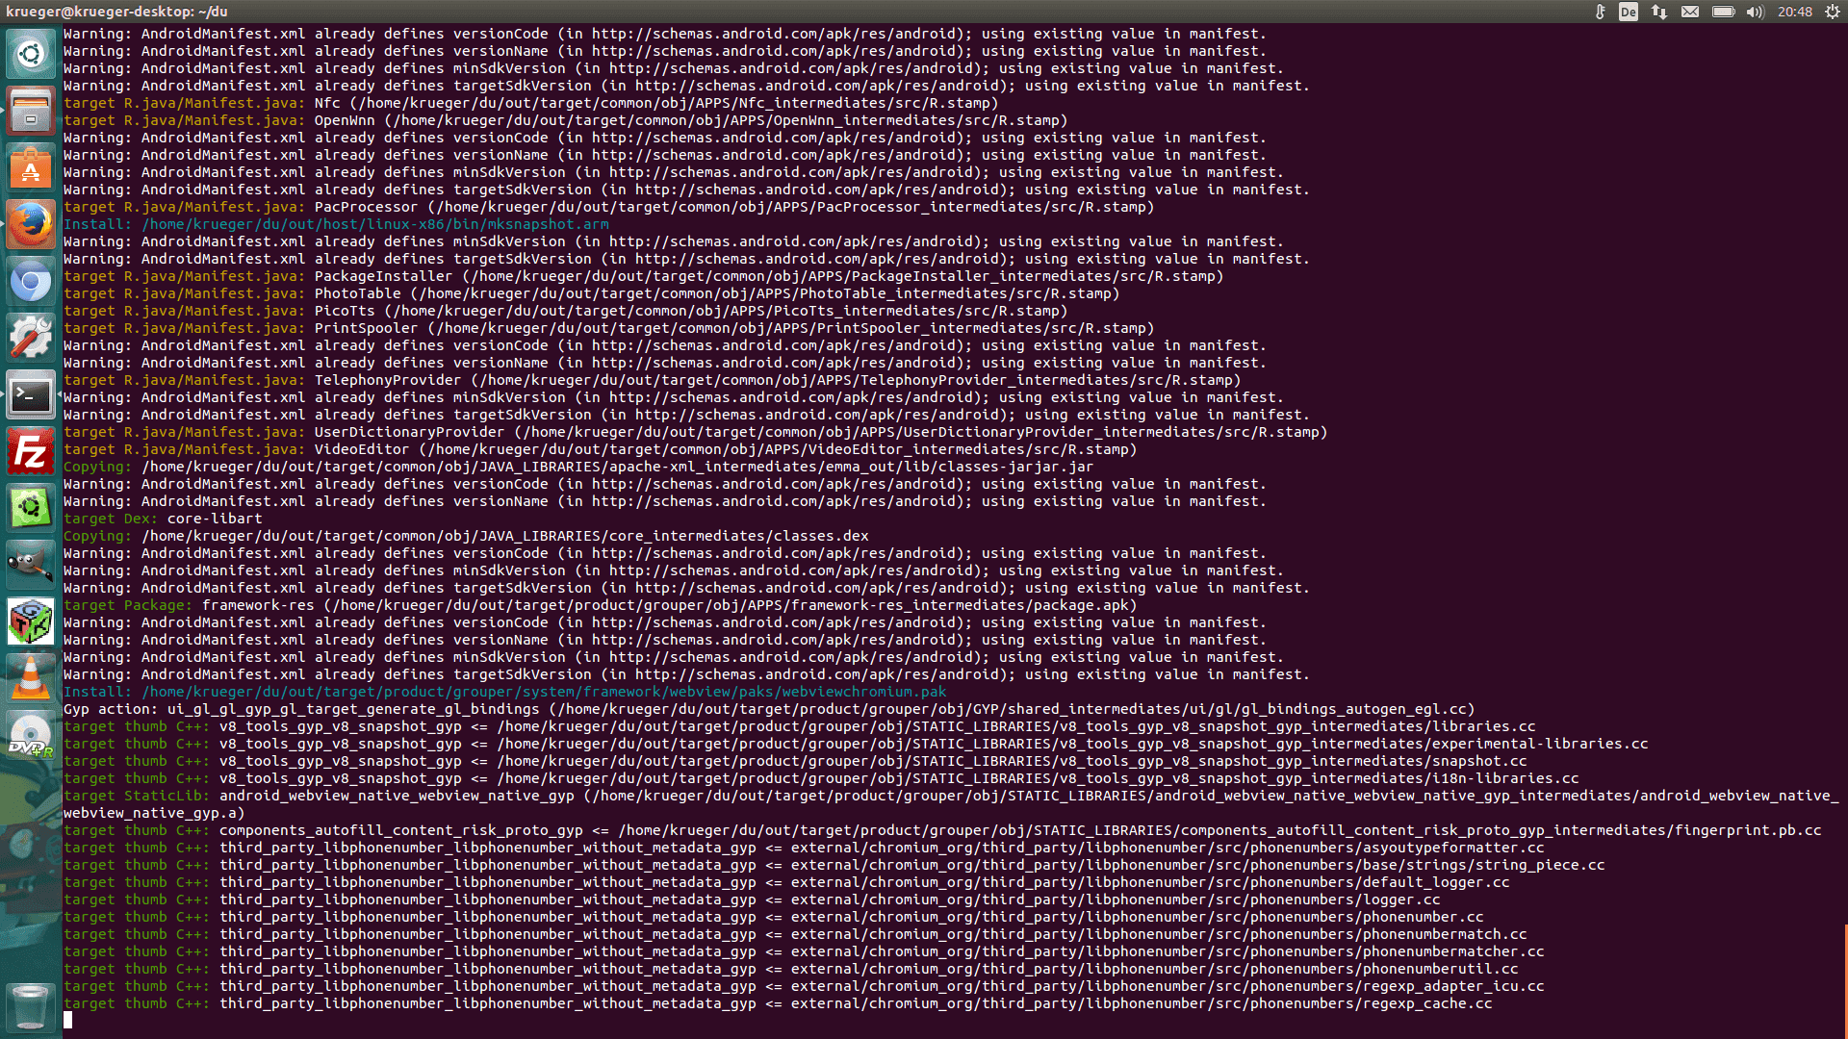Viewport: 1848px width, 1039px height.
Task: Launch Chromium browser from the launcher
Action: pos(31,282)
